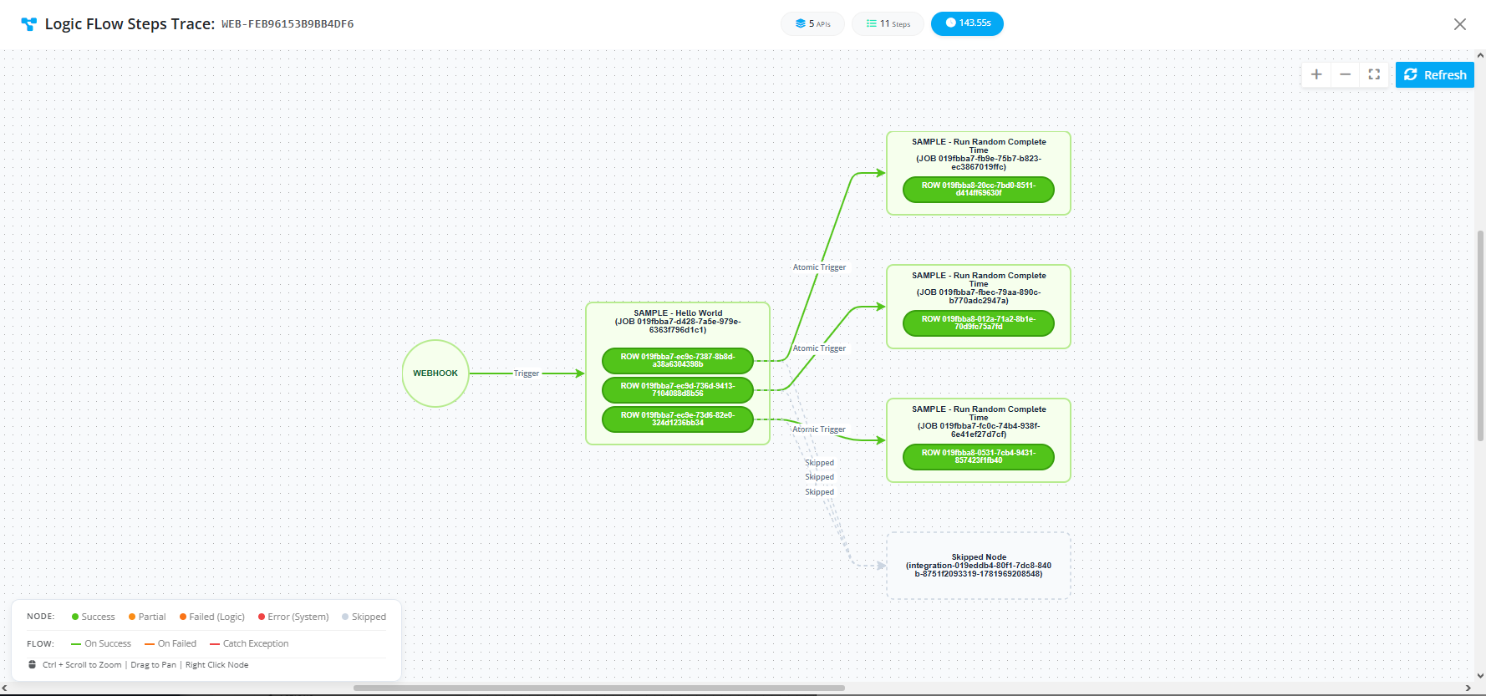1486x696 pixels.
Task: Click the 143.55s duration badge
Action: (x=968, y=23)
